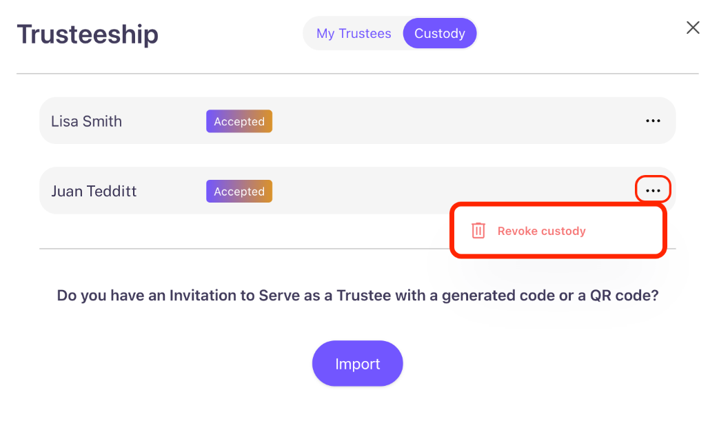719x421 pixels.
Task: Click blank area of Juan Tedditt's row
Action: tap(448, 191)
